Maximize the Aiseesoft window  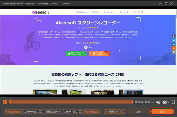click(x=166, y=4)
